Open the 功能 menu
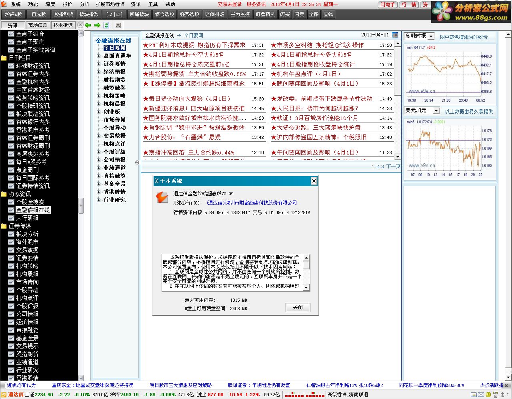This screenshot has height=399, width=512. click(33, 4)
